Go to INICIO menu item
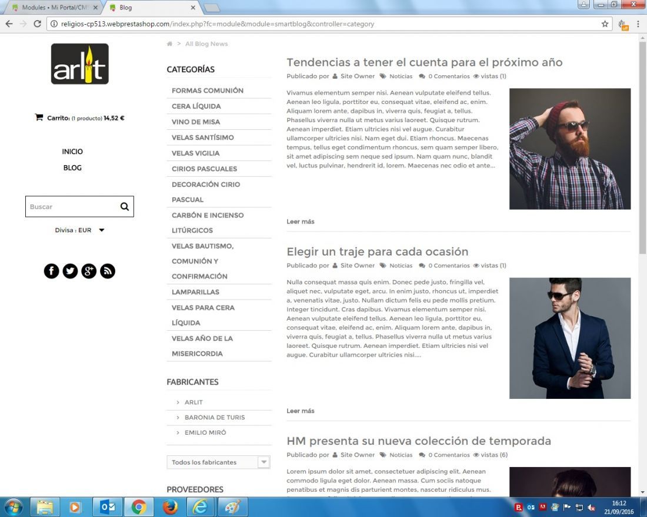The height and width of the screenshot is (517, 647). click(x=72, y=152)
